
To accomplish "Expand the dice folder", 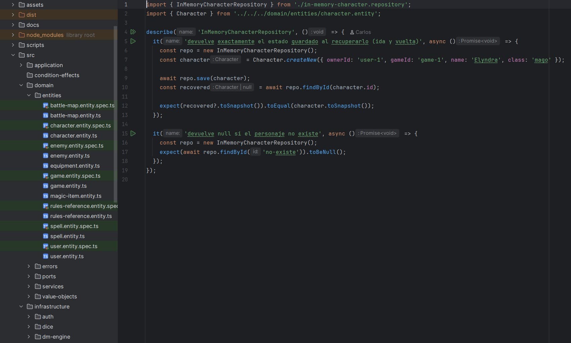I will coord(29,327).
